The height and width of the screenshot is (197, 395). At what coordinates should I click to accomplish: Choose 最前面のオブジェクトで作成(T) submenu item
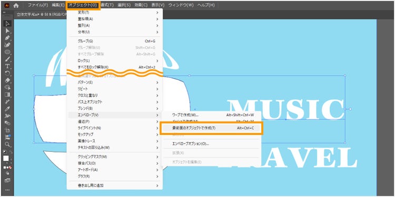tap(211, 128)
